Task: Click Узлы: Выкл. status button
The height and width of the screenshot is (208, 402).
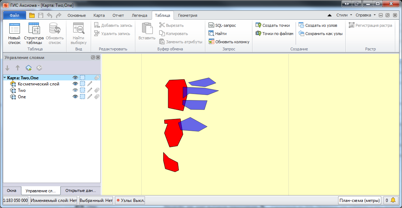Action: pos(130,200)
